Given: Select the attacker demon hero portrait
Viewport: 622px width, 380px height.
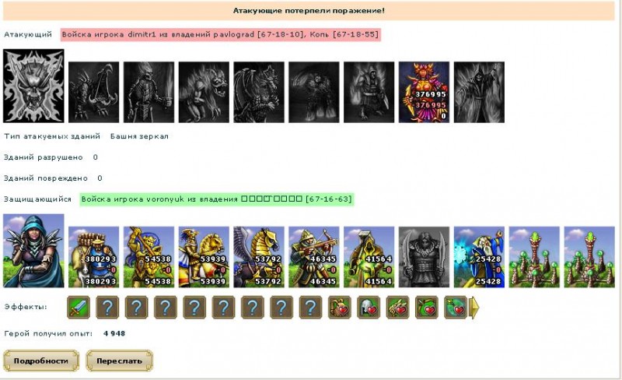Looking at the screenshot, I should coord(33,86).
